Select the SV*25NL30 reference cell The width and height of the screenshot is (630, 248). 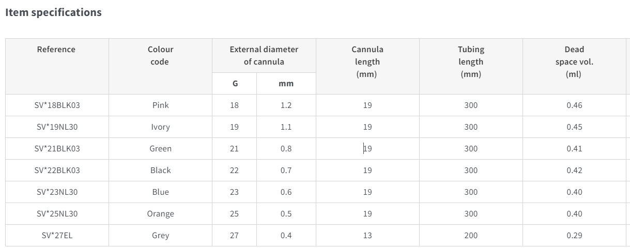(x=57, y=214)
